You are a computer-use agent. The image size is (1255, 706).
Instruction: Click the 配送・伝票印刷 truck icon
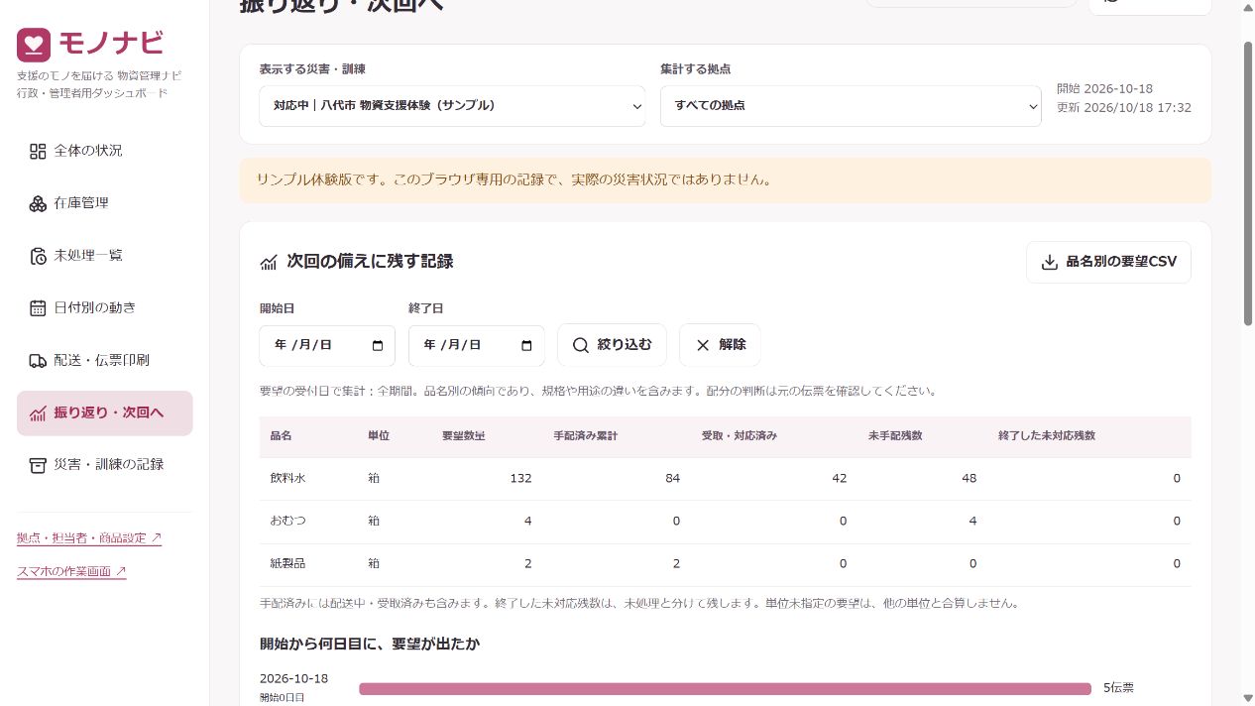pyautogui.click(x=38, y=360)
